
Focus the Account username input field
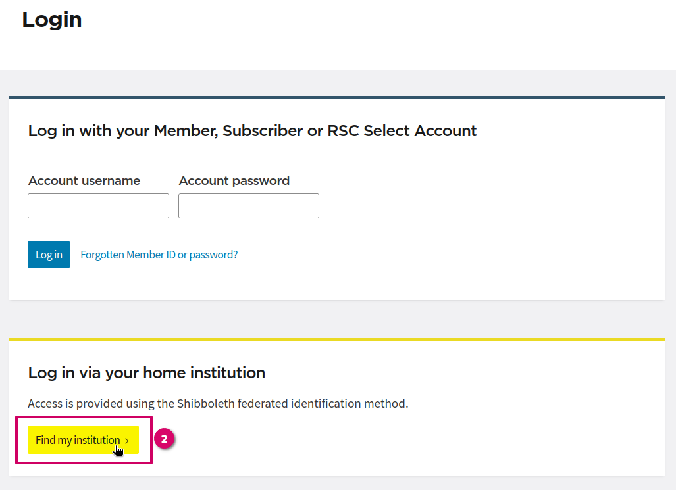(x=98, y=206)
